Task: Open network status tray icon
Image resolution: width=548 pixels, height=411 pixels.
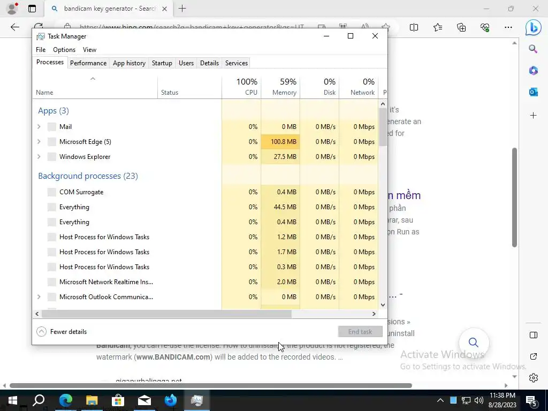Action: 466,400
